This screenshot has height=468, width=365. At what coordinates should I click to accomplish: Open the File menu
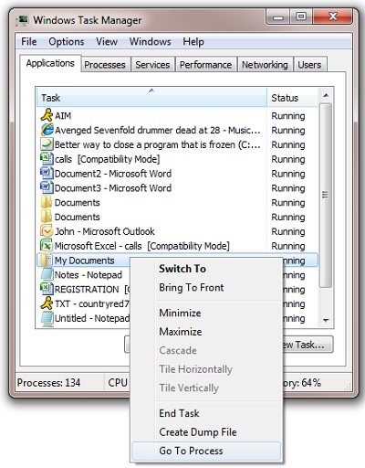click(29, 42)
